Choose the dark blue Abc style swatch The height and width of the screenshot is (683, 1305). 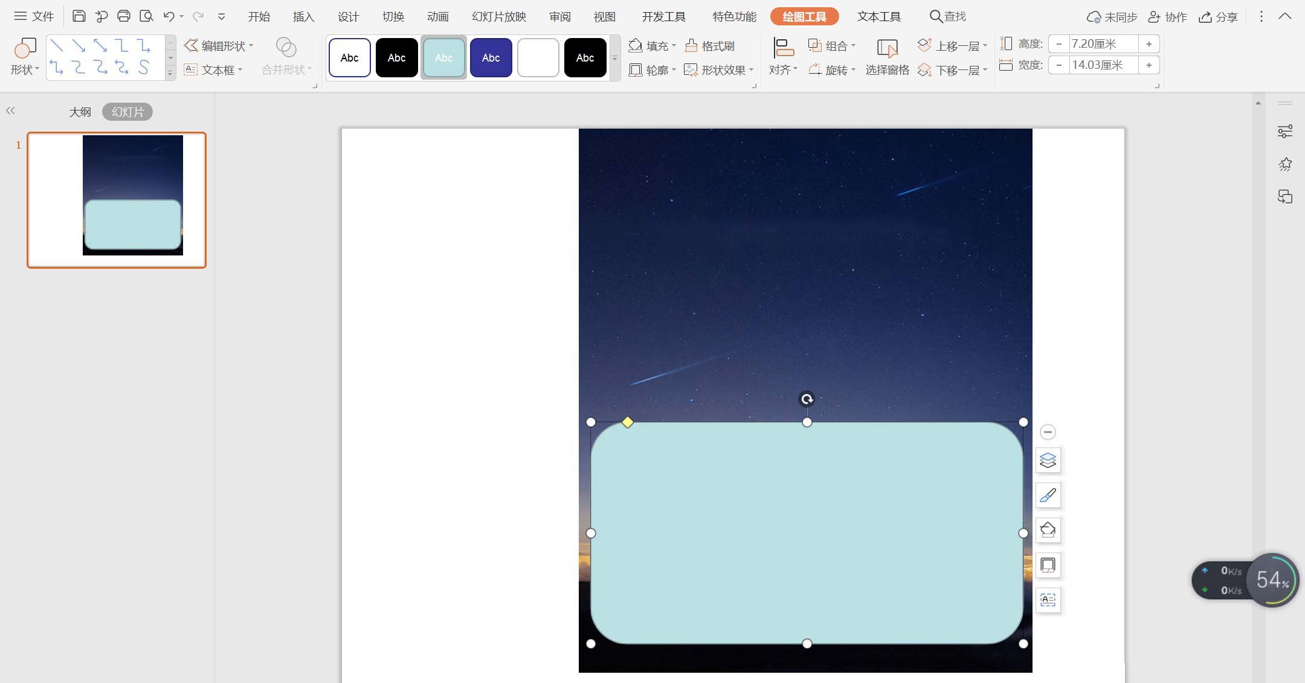tap(491, 58)
